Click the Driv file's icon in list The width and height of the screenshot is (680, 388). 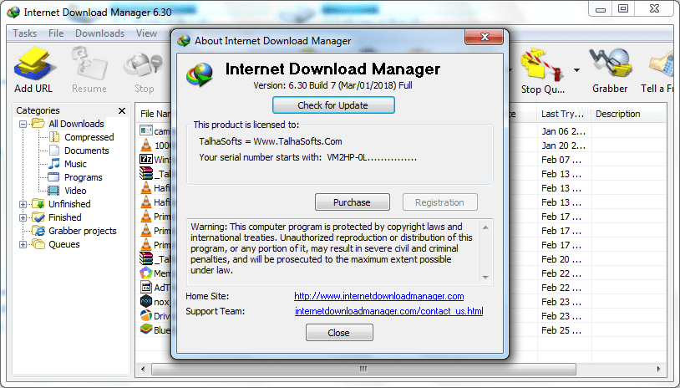[146, 315]
